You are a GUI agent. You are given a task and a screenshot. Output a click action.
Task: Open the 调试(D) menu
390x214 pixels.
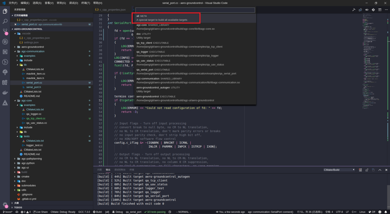click(73, 3)
